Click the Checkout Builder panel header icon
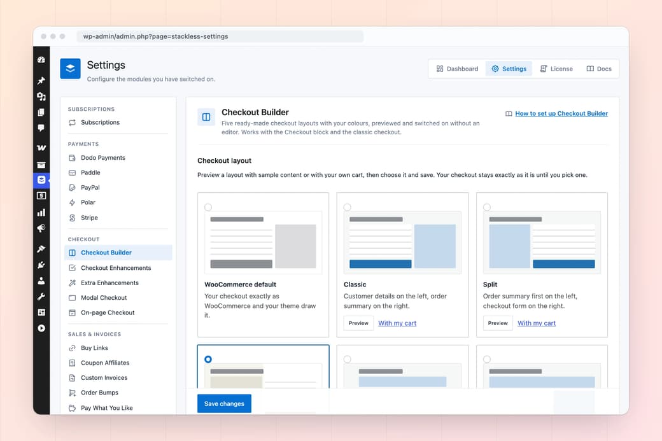The height and width of the screenshot is (441, 662). [206, 117]
